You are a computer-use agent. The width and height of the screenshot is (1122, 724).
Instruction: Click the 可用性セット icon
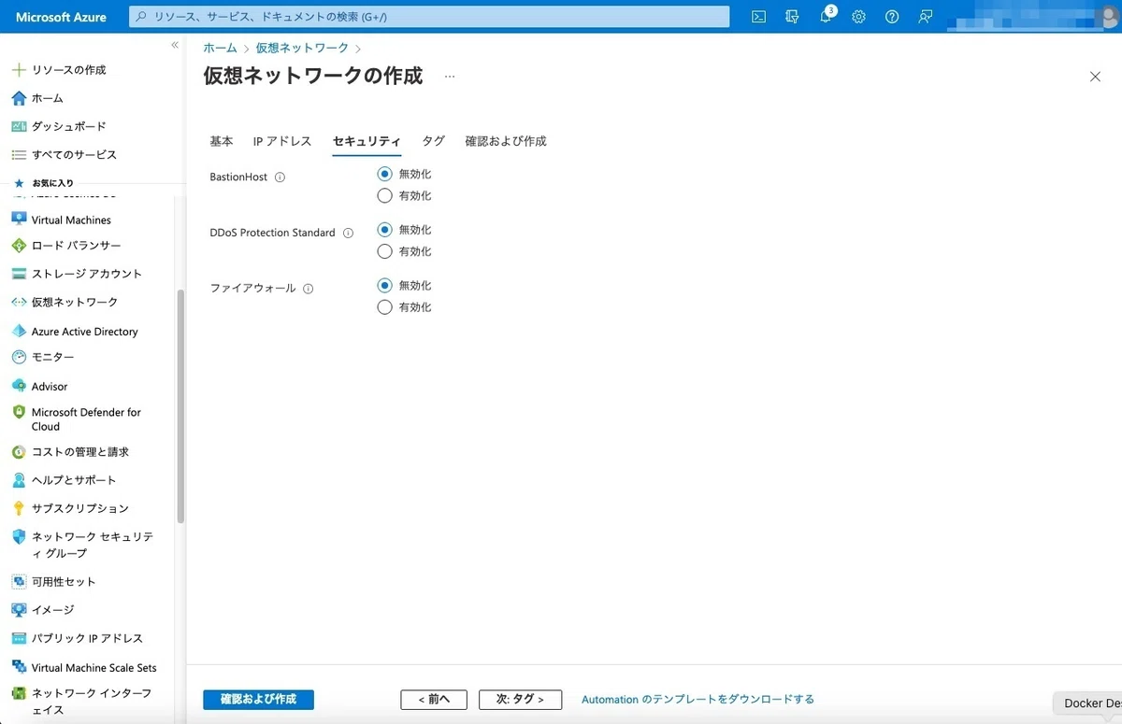click(x=19, y=581)
